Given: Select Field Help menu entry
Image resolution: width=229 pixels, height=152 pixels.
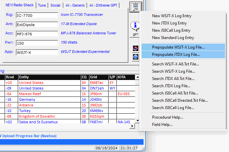Looking at the screenshot, I should pyautogui.click(x=162, y=125).
